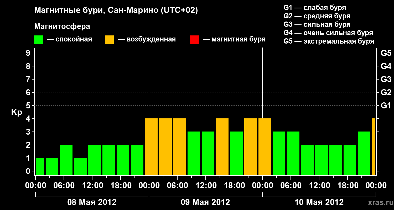Image resolution: width=394 pixels, height=210 pixels.
Task: Click the white vertical midnight line between 09 and 10 Мая
Action: 262,83
